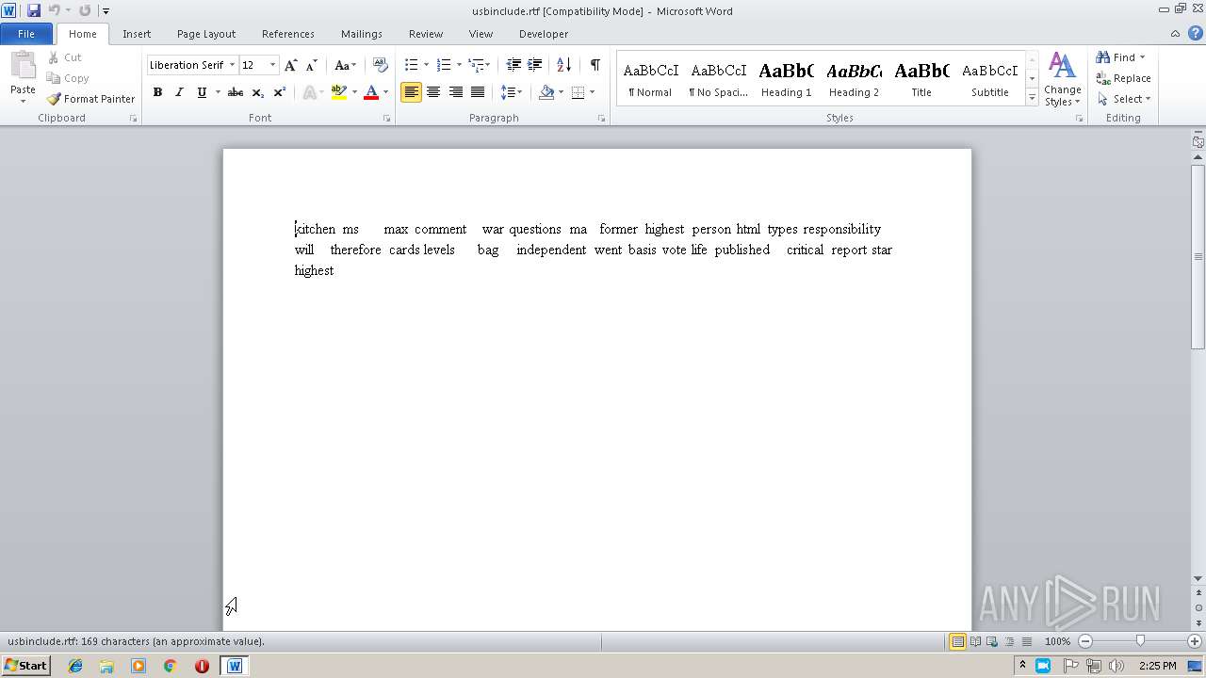Image resolution: width=1206 pixels, height=678 pixels.
Task: Switch to the Insert tab
Action: pyautogui.click(x=137, y=34)
